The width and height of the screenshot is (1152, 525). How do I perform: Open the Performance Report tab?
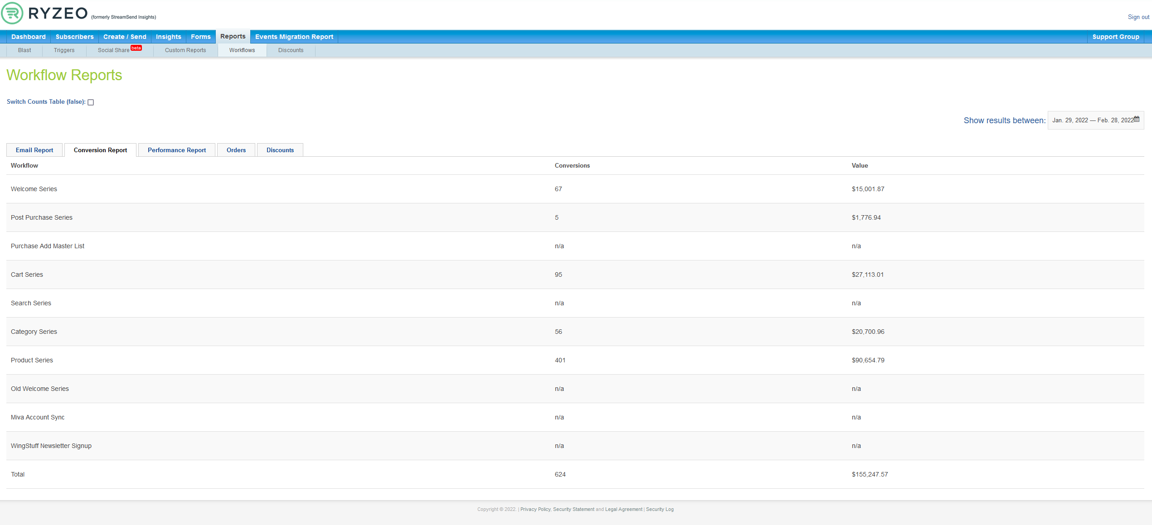tap(176, 150)
